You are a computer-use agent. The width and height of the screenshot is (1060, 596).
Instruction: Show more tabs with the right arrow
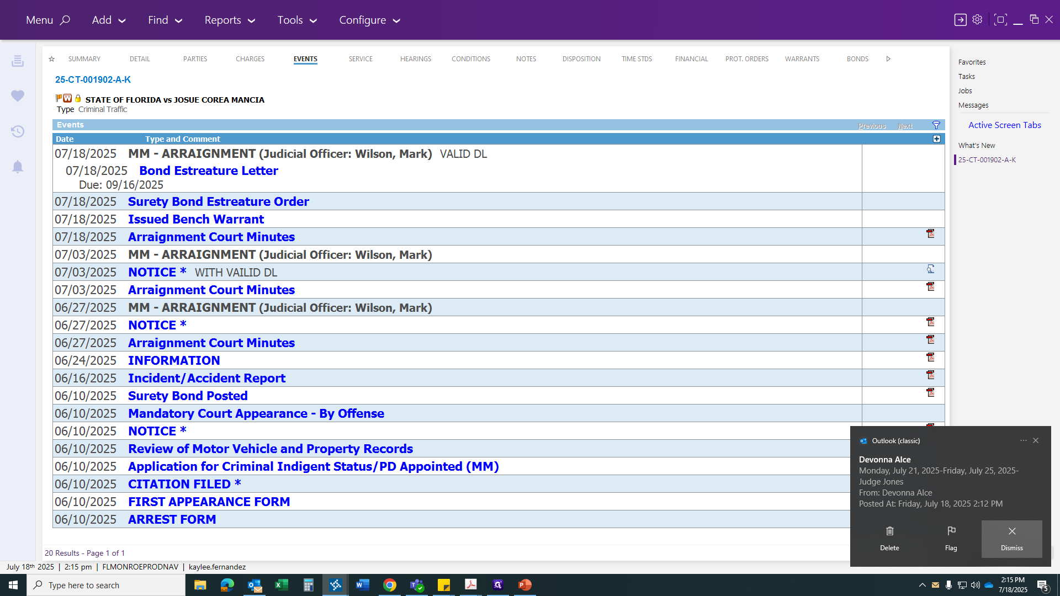tap(888, 59)
